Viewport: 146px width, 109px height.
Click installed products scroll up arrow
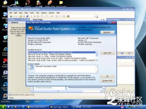[x=97, y=53]
